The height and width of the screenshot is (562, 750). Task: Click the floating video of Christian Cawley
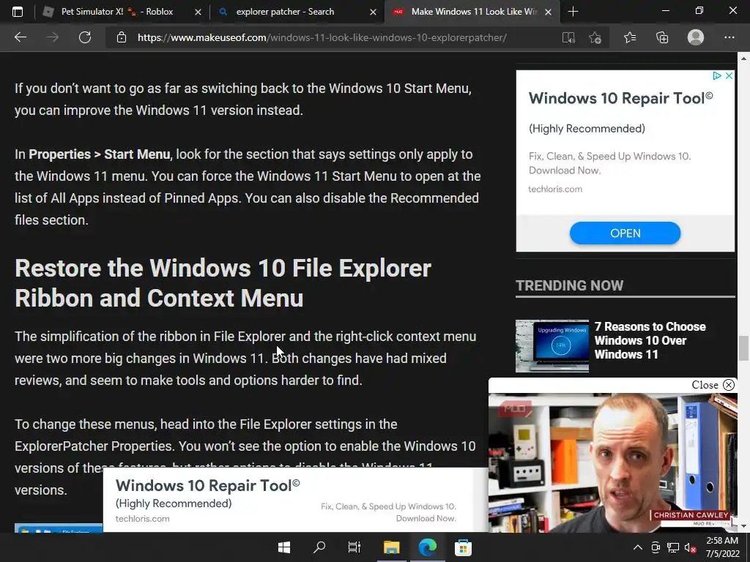coord(613,462)
